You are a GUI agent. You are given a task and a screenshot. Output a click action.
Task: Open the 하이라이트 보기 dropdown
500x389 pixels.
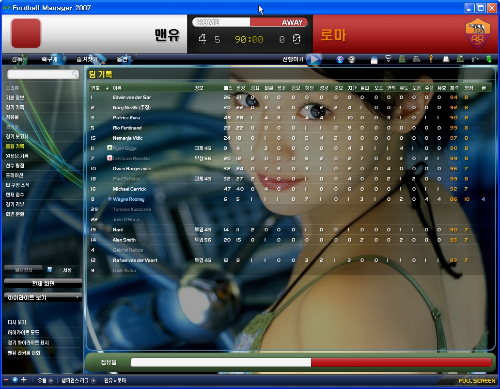pyautogui.click(x=43, y=298)
